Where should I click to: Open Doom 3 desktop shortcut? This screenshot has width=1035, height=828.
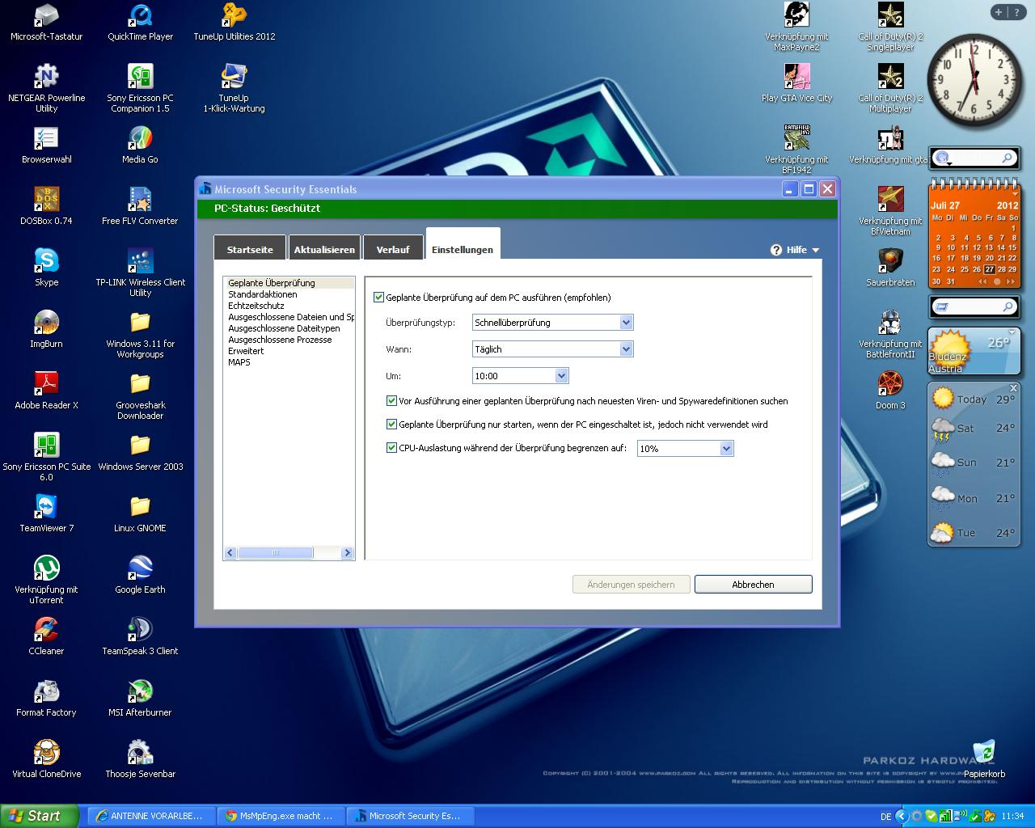coord(890,384)
